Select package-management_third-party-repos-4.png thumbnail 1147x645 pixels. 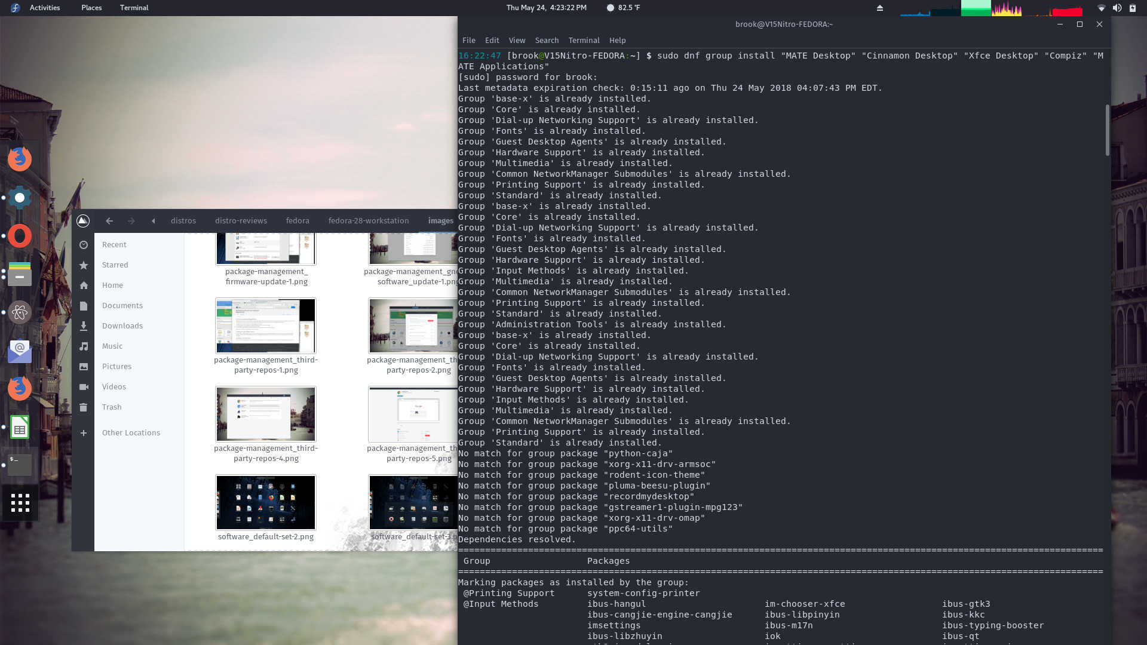click(266, 414)
